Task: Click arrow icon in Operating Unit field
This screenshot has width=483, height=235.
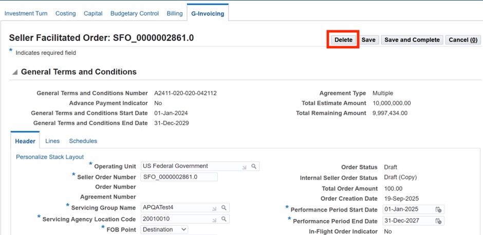Action: click(x=245, y=166)
